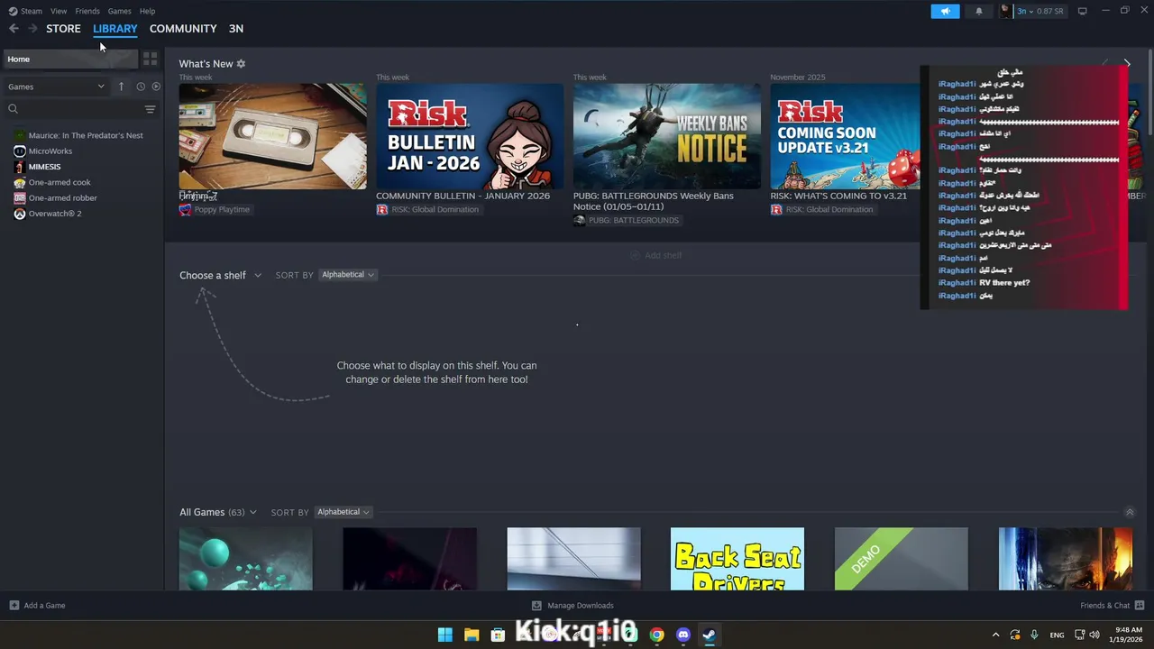Open the Games menu

pos(119,11)
